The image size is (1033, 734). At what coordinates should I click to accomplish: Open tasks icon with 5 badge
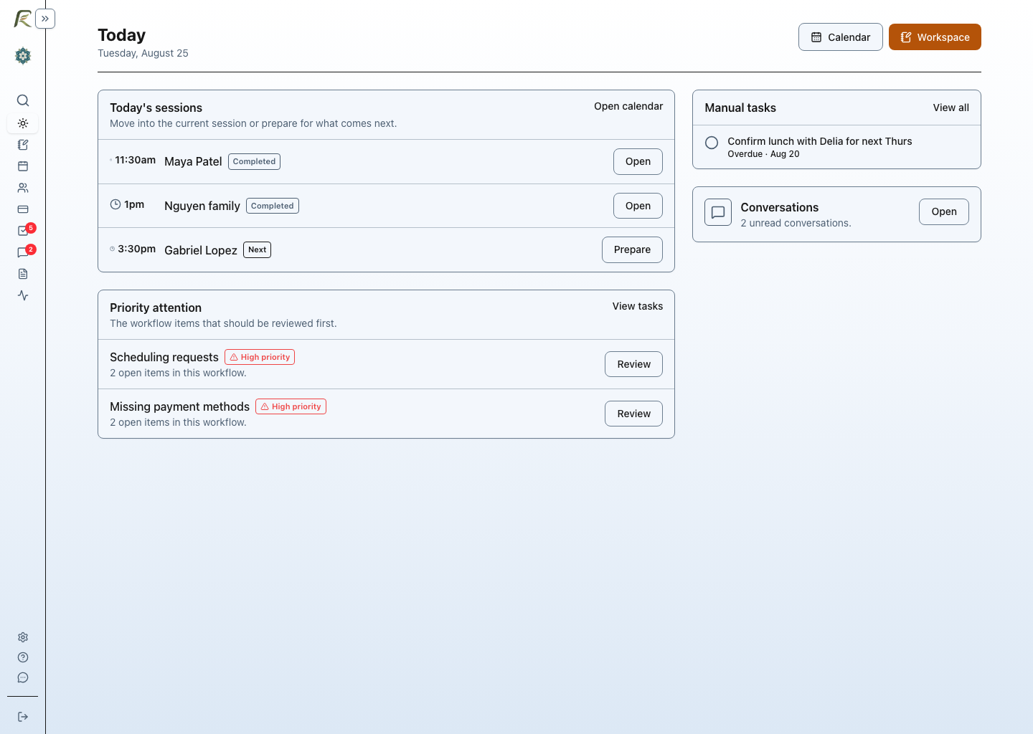click(23, 231)
